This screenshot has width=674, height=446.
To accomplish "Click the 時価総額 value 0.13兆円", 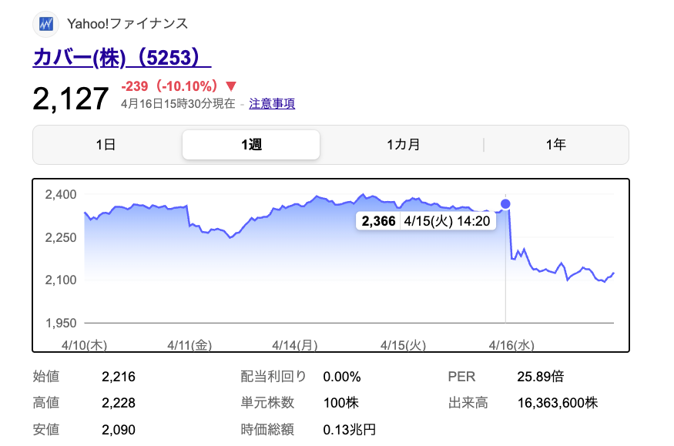I will click(x=350, y=429).
